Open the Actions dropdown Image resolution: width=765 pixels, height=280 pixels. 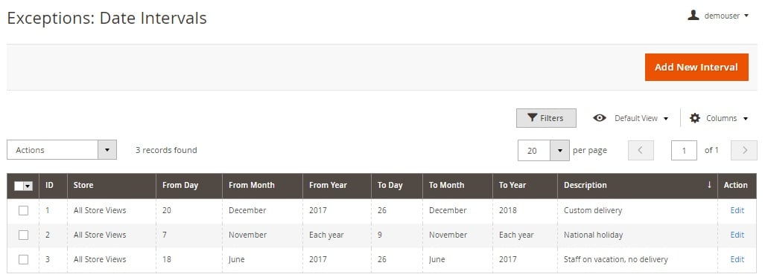click(x=62, y=150)
